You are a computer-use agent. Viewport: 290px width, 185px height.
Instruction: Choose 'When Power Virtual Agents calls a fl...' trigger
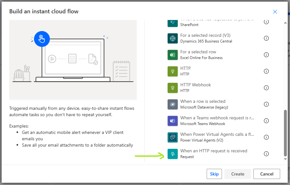click(217, 135)
